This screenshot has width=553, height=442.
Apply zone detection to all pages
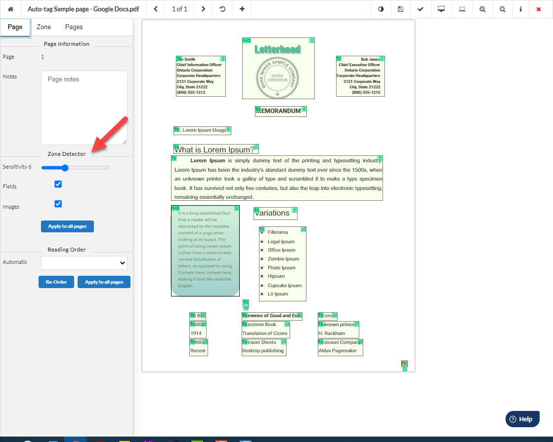(67, 226)
